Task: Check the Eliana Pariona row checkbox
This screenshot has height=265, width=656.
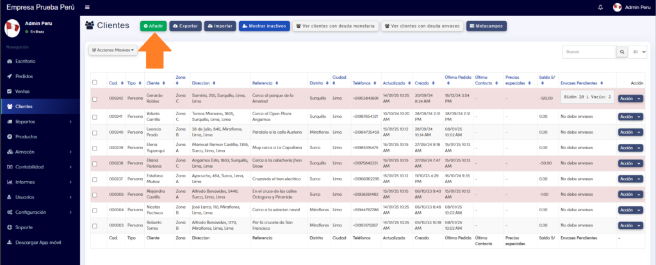Action: (x=95, y=164)
